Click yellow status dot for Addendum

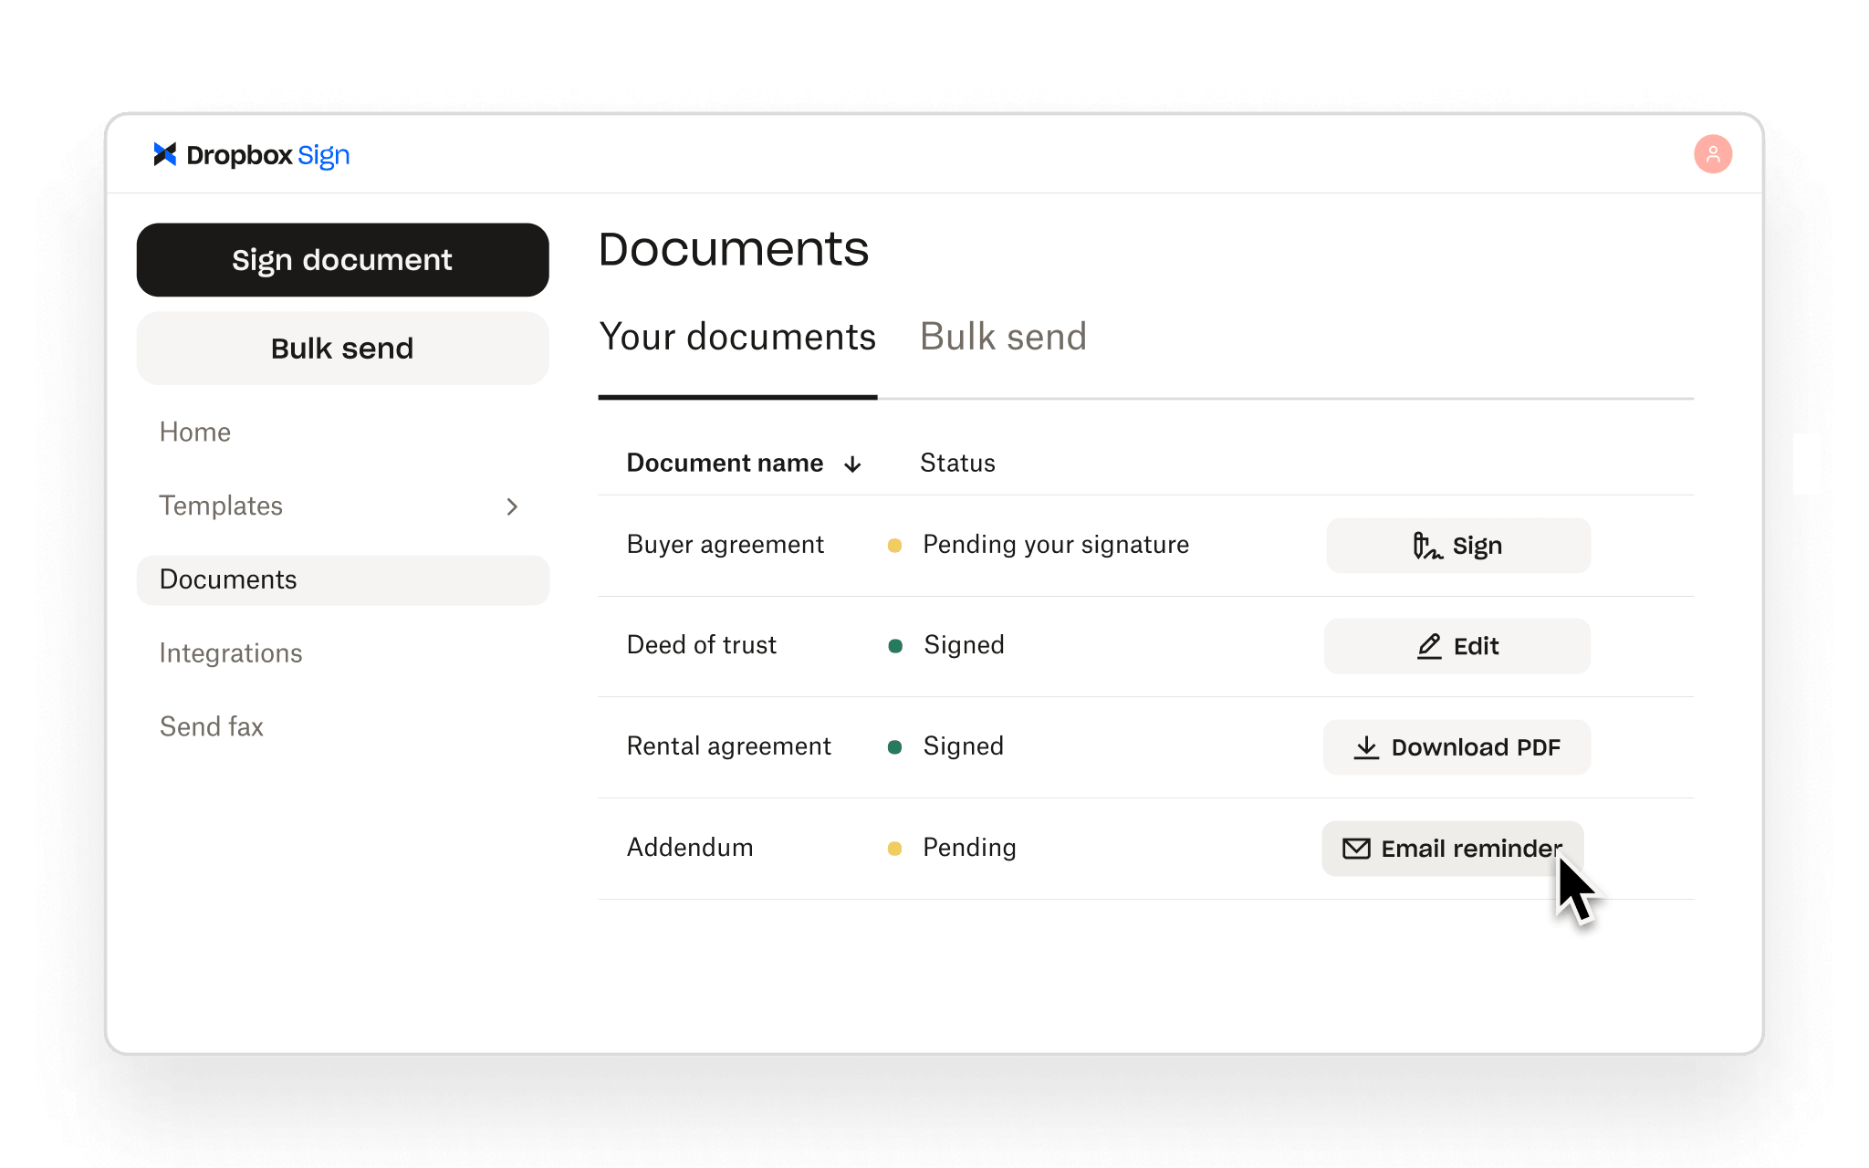[895, 849]
